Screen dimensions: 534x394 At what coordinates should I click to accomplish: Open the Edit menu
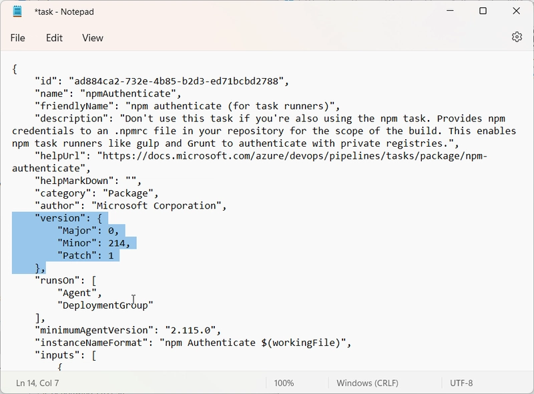point(54,38)
